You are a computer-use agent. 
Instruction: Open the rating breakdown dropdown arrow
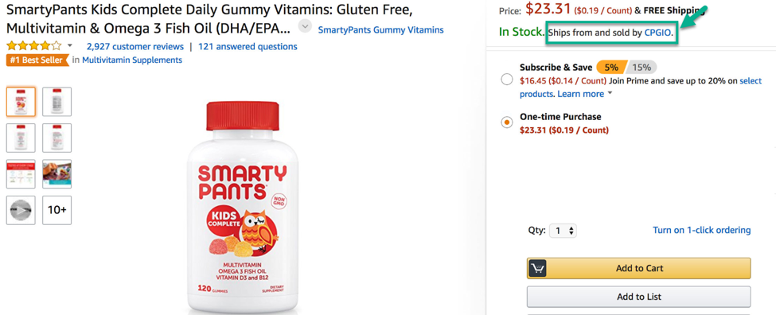click(70, 46)
